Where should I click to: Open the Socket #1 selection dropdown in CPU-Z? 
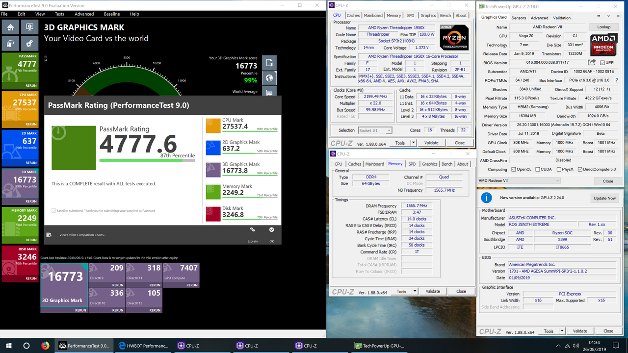[x=375, y=130]
